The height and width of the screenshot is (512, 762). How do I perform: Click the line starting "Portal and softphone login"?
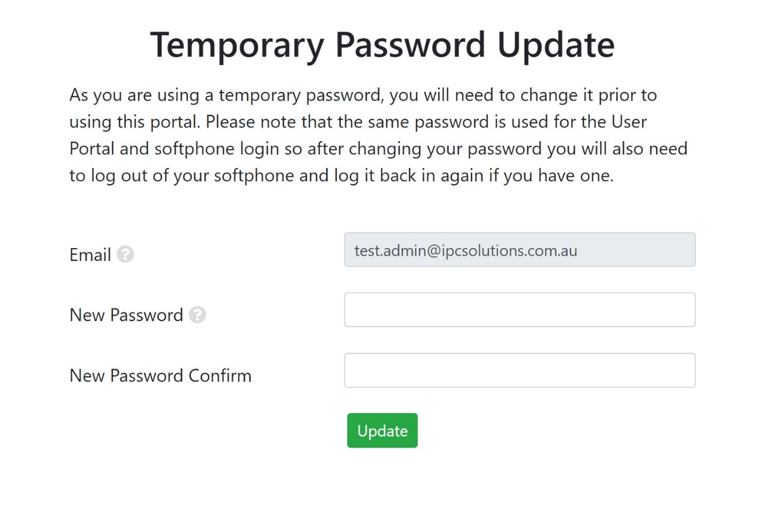(378, 149)
